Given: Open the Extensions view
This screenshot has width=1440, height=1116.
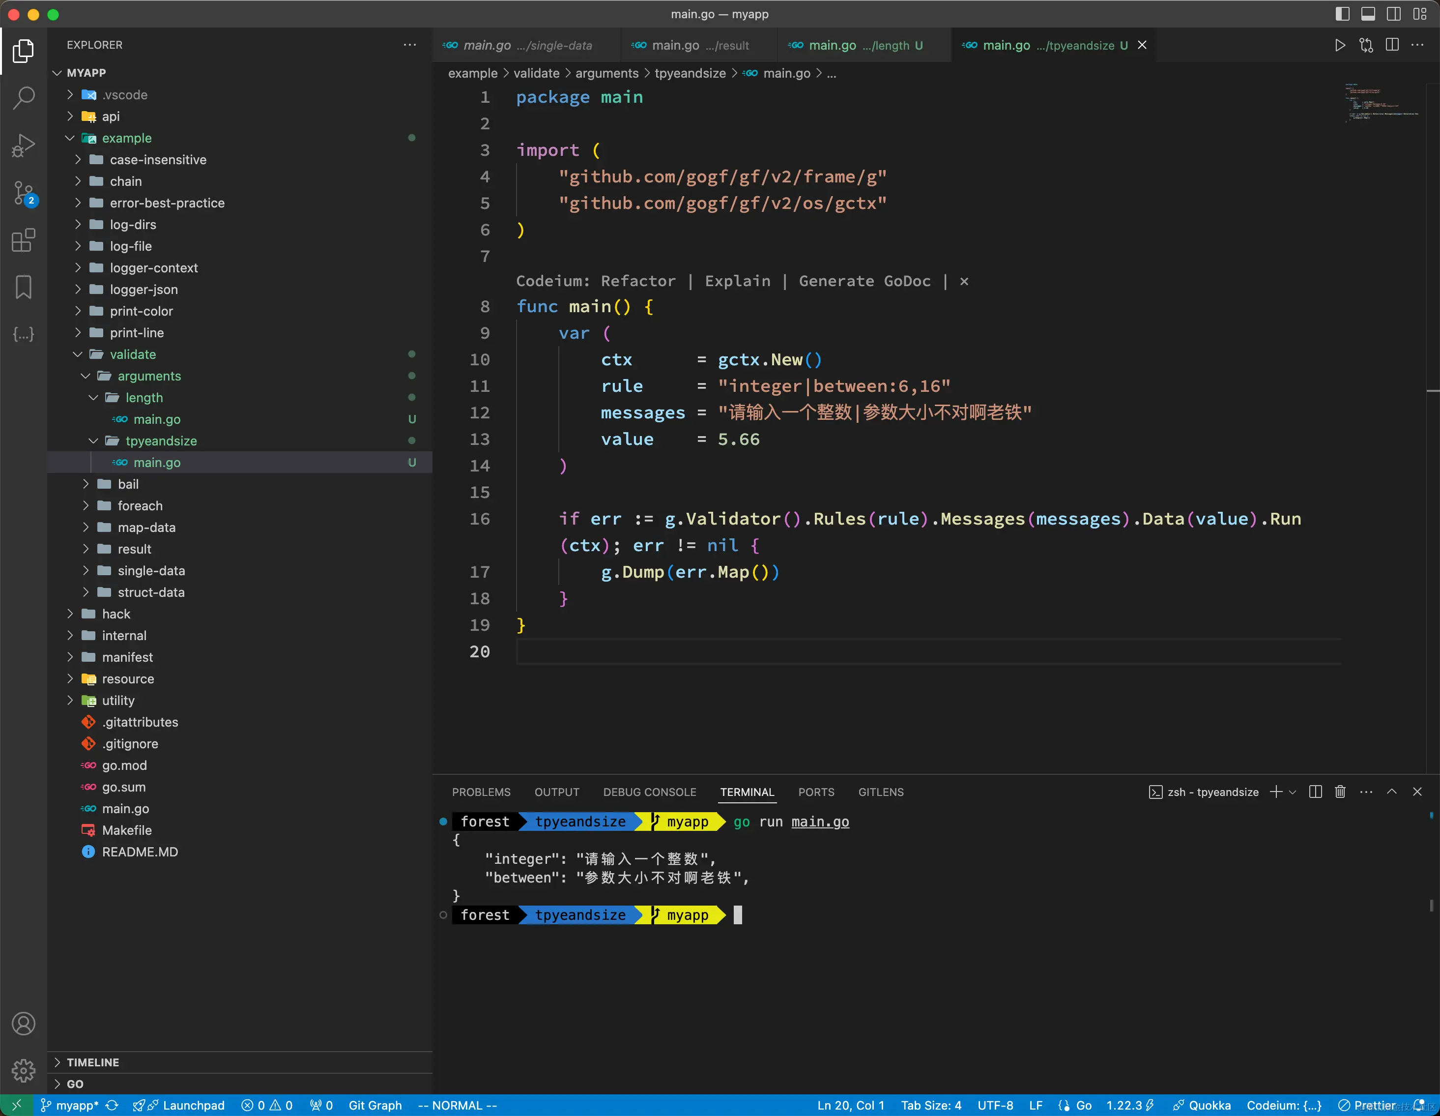Looking at the screenshot, I should pyautogui.click(x=23, y=240).
